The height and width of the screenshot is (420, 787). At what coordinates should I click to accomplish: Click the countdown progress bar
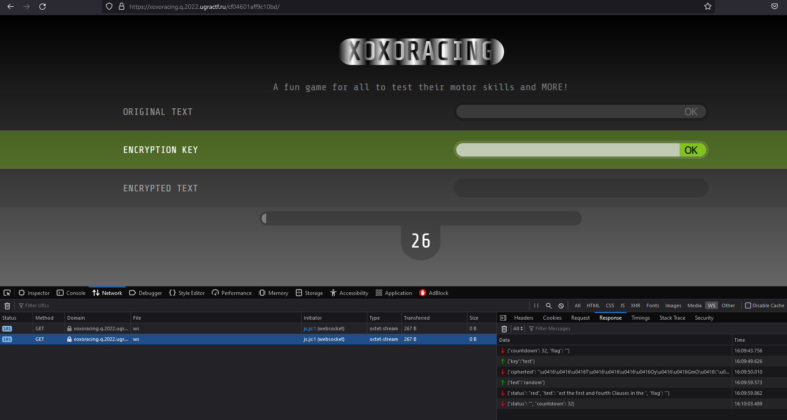420,218
